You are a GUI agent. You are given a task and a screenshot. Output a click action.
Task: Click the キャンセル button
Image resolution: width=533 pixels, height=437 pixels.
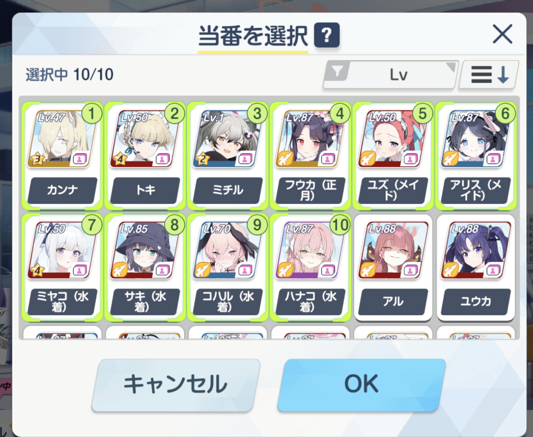(176, 385)
